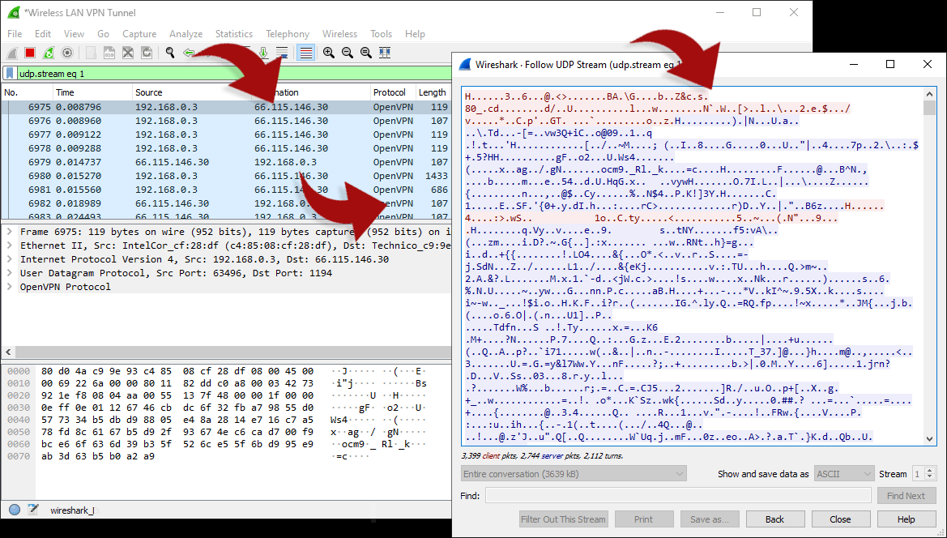Sort packets by the Length column
The width and height of the screenshot is (947, 538).
click(x=433, y=92)
